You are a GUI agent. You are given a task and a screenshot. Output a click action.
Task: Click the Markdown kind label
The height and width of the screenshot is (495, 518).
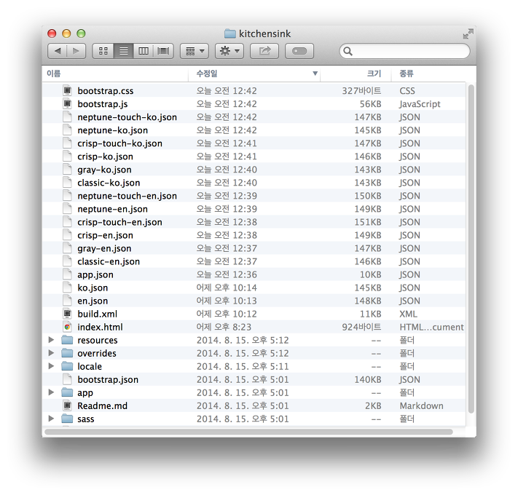[422, 405]
